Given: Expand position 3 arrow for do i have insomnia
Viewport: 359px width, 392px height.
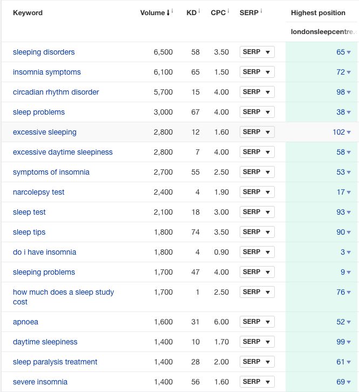Looking at the screenshot, I should coord(349,253).
